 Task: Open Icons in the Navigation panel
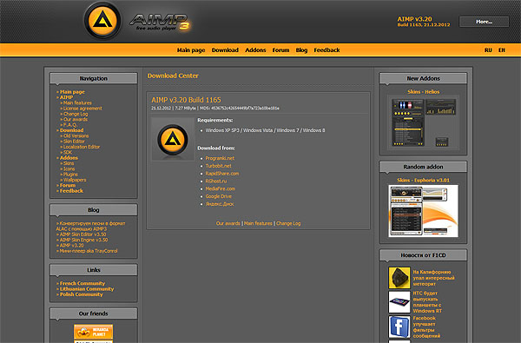tap(69, 168)
